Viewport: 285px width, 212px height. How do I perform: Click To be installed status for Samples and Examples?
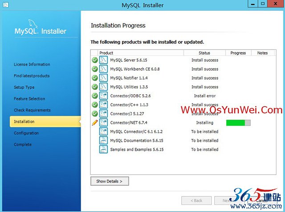tap(205, 149)
